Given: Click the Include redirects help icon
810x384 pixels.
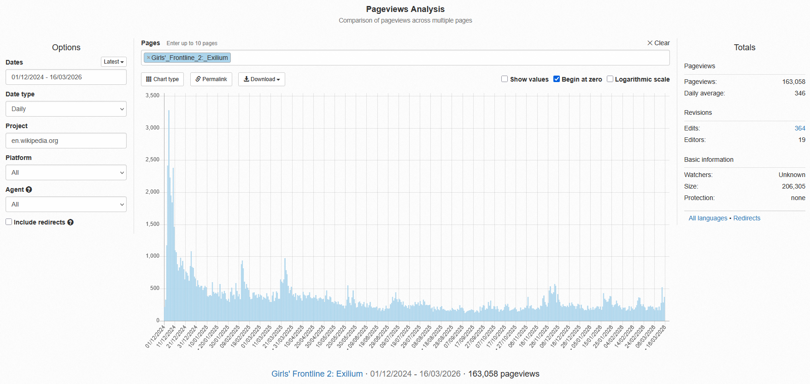Looking at the screenshot, I should tap(70, 222).
